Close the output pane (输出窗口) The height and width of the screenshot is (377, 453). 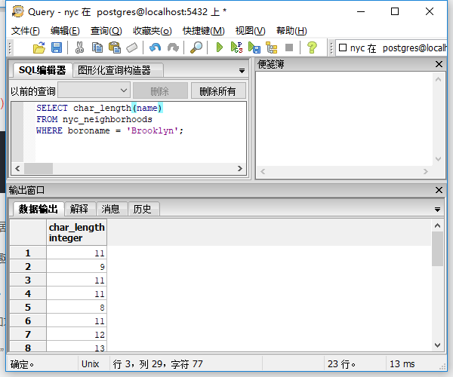(439, 190)
